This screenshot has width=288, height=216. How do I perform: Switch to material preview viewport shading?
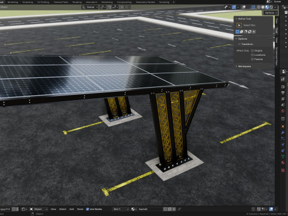pyautogui.click(x=267, y=7)
